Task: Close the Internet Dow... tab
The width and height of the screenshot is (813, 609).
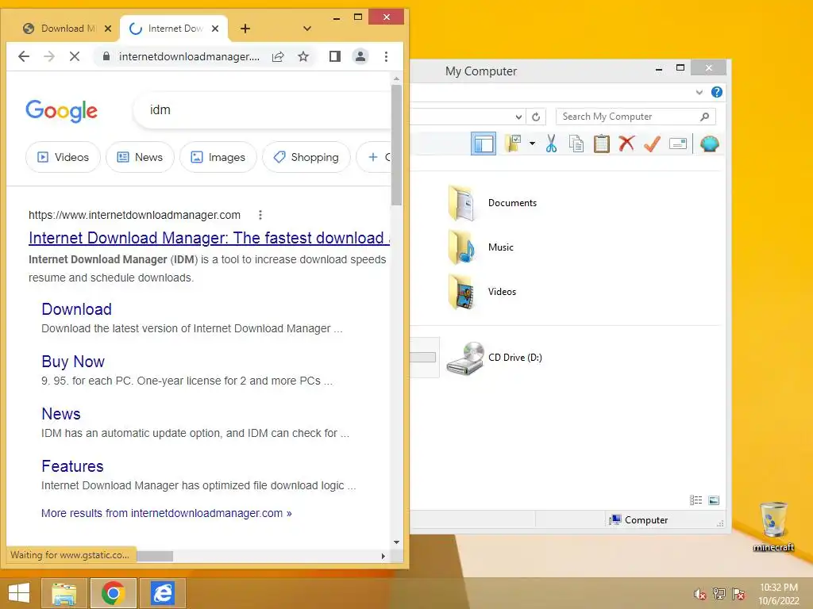Action: click(x=215, y=29)
